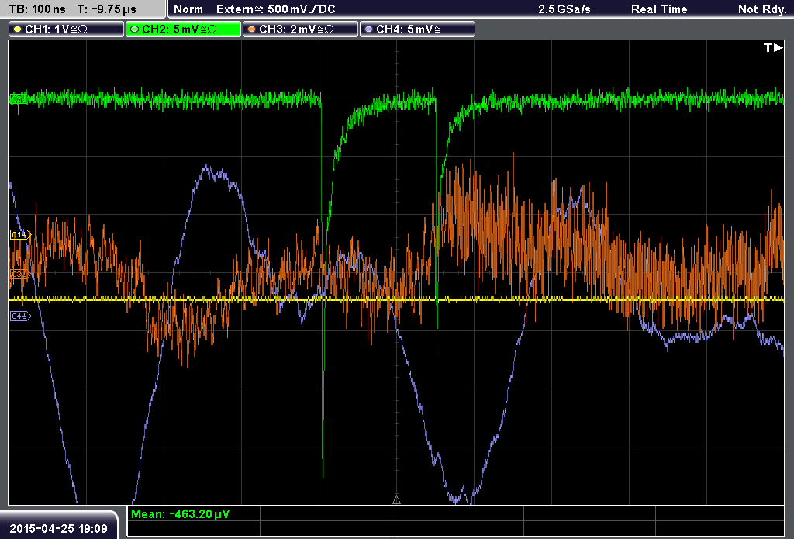The height and width of the screenshot is (539, 794).
Task: Click the T trigger off-screen arrow indicator
Action: pyautogui.click(x=773, y=47)
